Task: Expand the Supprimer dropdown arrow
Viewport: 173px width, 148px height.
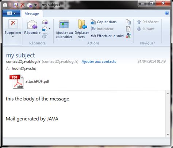Action: click(x=13, y=37)
